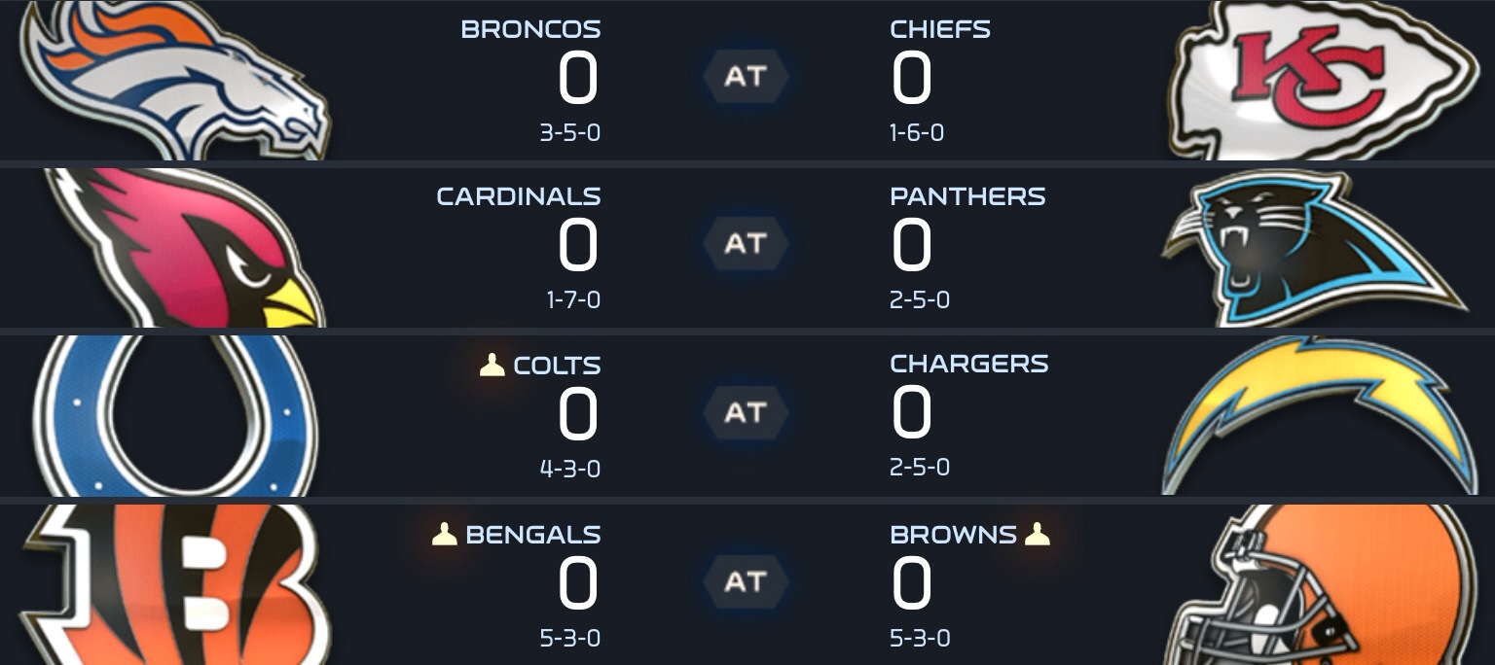This screenshot has height=665, width=1495.
Task: Click the user icon beside Bengals
Action: click(x=445, y=534)
